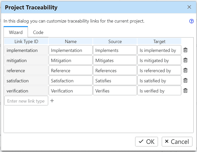Remove the reference link type
Screen dimensions: 197x152
pos(185,70)
